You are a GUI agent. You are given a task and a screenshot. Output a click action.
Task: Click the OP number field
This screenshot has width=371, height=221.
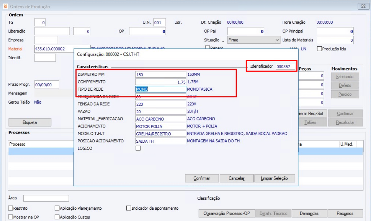tap(147, 31)
